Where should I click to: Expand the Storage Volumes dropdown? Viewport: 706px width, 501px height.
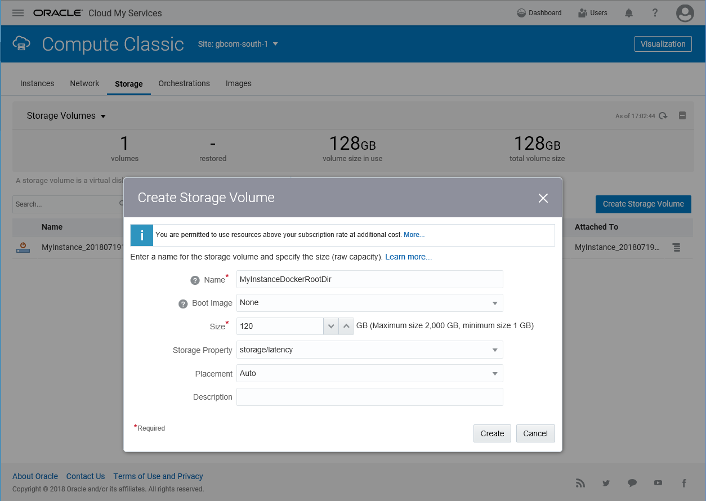click(66, 116)
